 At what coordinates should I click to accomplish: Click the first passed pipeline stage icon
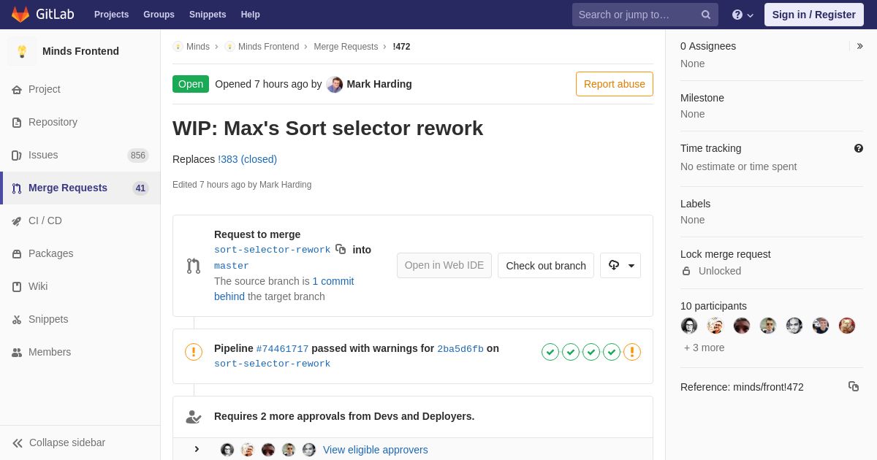(x=550, y=353)
